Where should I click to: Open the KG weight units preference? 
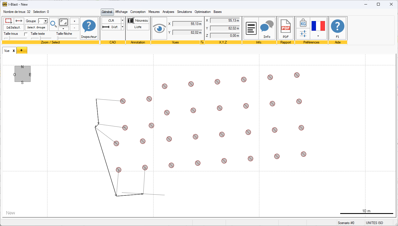(x=303, y=23)
